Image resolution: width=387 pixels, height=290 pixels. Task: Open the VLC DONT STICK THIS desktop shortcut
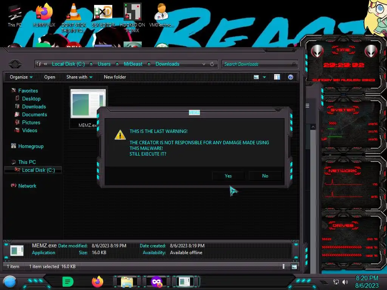(74, 18)
